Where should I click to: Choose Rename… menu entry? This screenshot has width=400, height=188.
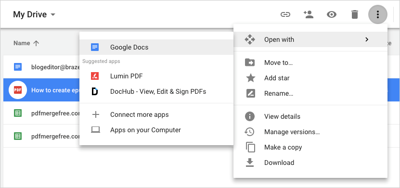click(310, 93)
